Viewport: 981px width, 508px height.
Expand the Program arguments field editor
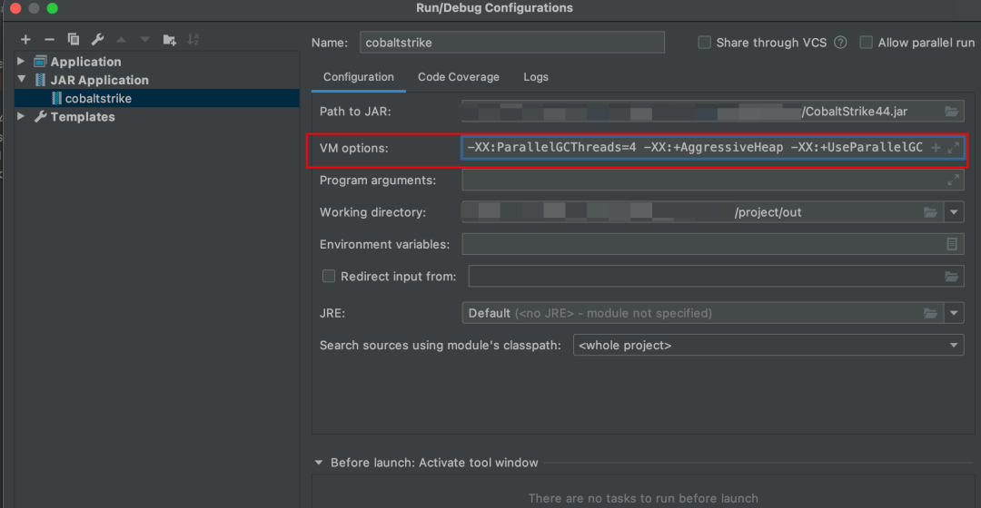954,180
